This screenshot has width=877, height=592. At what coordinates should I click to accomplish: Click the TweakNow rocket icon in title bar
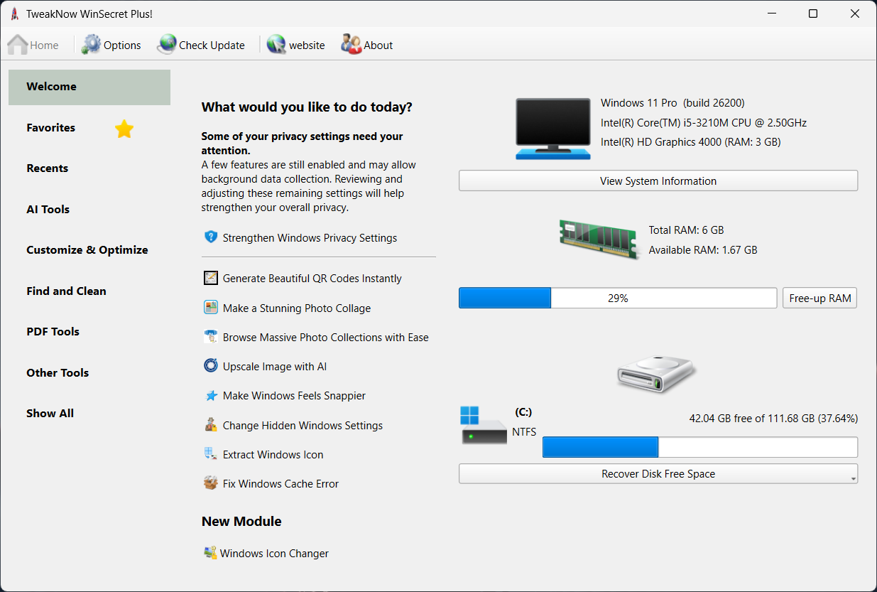coord(14,14)
